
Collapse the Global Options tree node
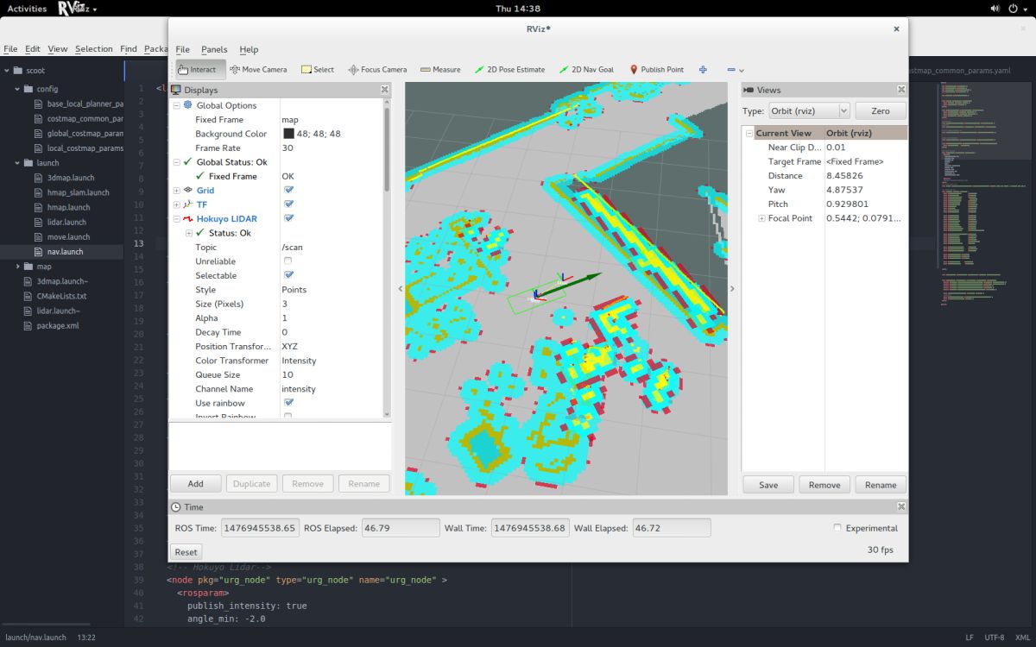tap(176, 105)
